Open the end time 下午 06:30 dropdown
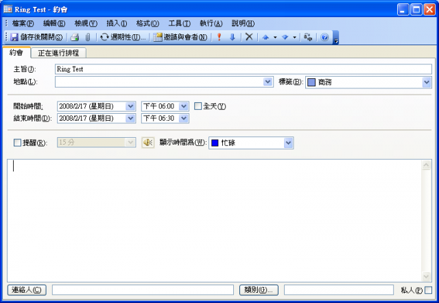 183,119
